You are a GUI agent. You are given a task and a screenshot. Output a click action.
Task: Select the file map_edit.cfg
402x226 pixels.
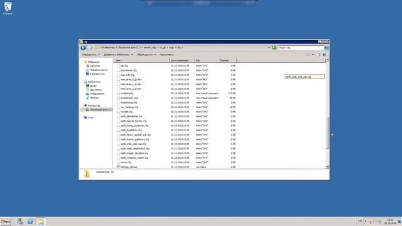(x=127, y=75)
